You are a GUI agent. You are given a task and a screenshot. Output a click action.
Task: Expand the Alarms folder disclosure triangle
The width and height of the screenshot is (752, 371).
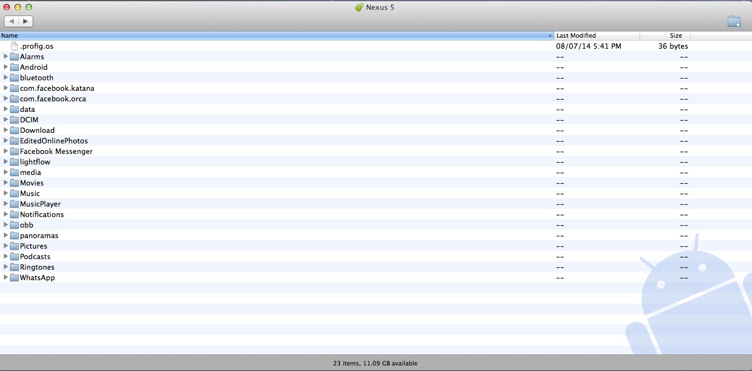coord(6,56)
